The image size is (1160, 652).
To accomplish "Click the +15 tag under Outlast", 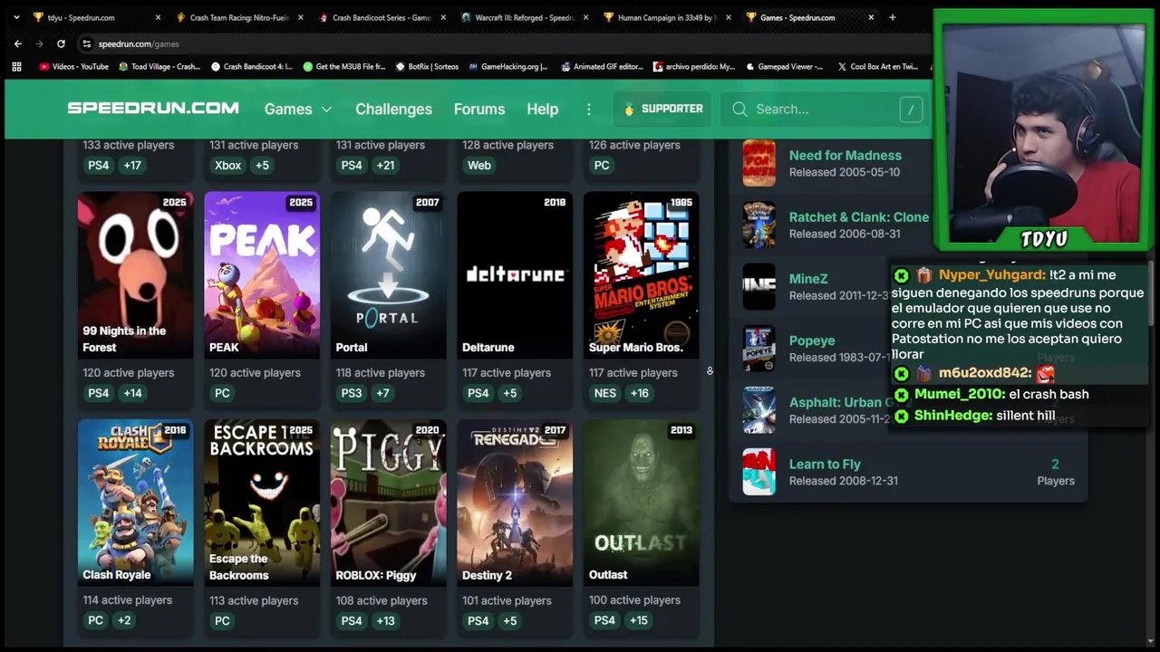I will point(639,620).
